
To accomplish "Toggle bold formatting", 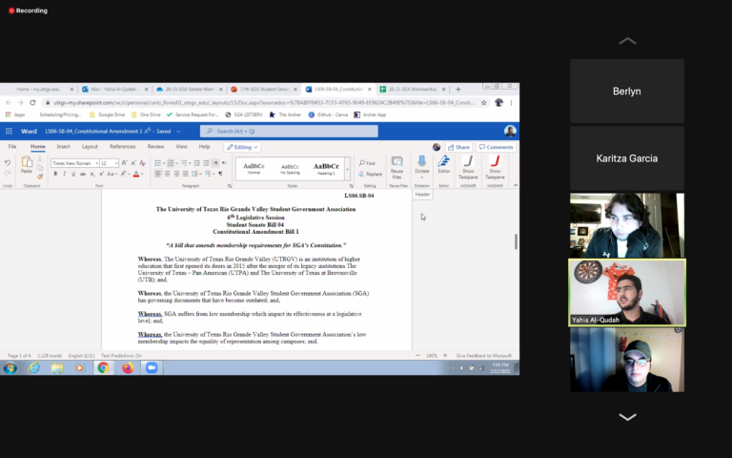I will 55,174.
